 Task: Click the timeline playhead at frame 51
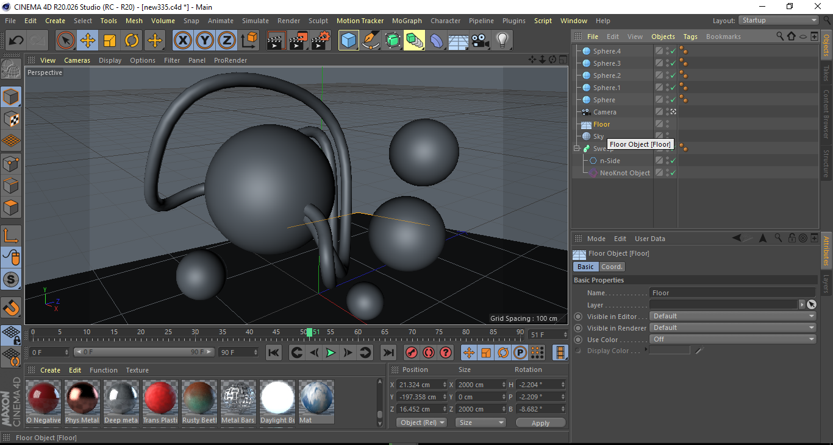pos(310,332)
